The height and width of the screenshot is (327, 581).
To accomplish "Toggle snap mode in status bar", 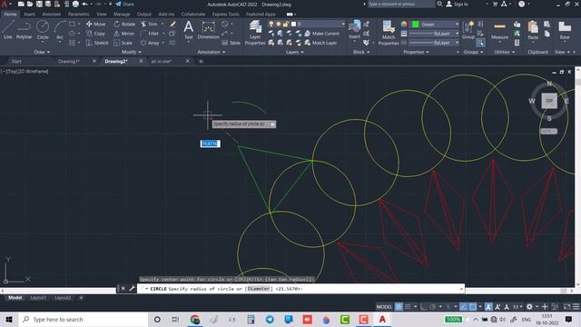I will coord(408,307).
